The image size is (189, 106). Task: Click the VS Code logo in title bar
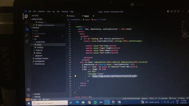25,11
